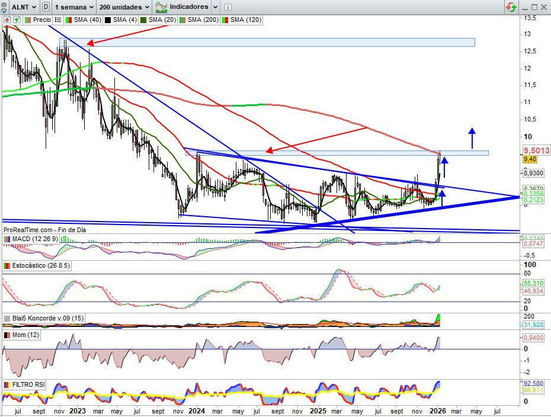Viewport: 551px width, 417px height.
Task: Toggle the D daily view button
Action: [x=46, y=7]
